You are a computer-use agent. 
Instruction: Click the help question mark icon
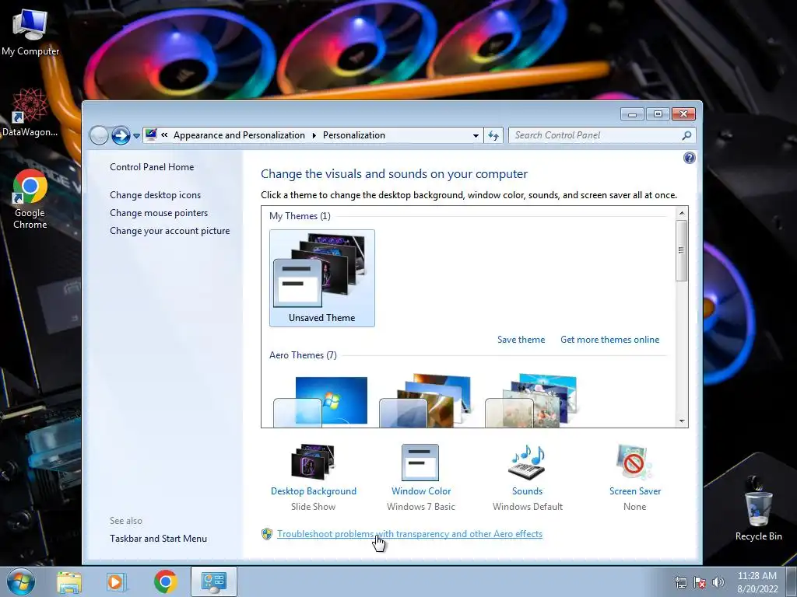point(689,158)
